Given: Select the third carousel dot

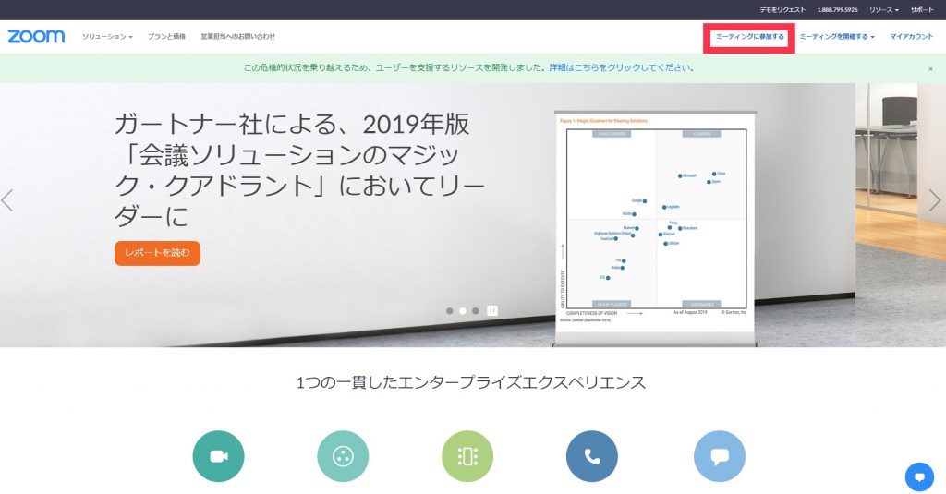Looking at the screenshot, I should pyautogui.click(x=476, y=310).
